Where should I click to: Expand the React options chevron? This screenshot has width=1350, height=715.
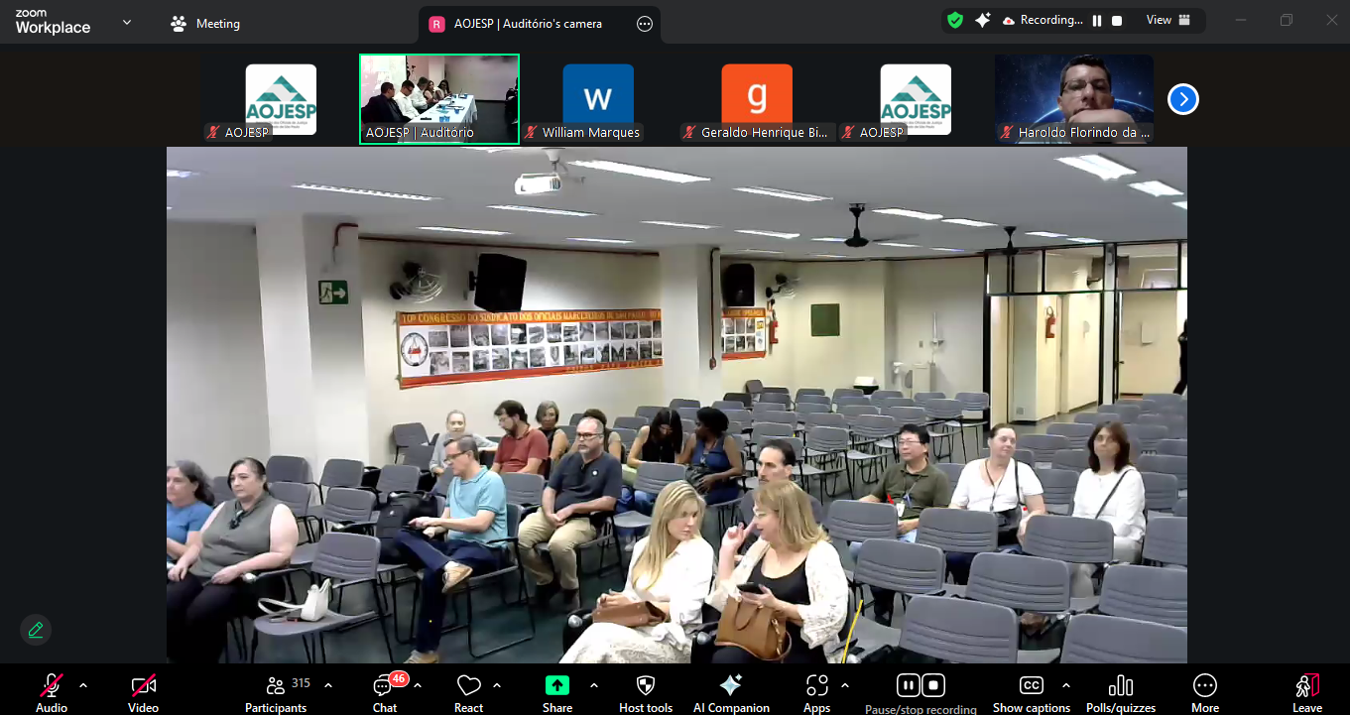pos(497,685)
